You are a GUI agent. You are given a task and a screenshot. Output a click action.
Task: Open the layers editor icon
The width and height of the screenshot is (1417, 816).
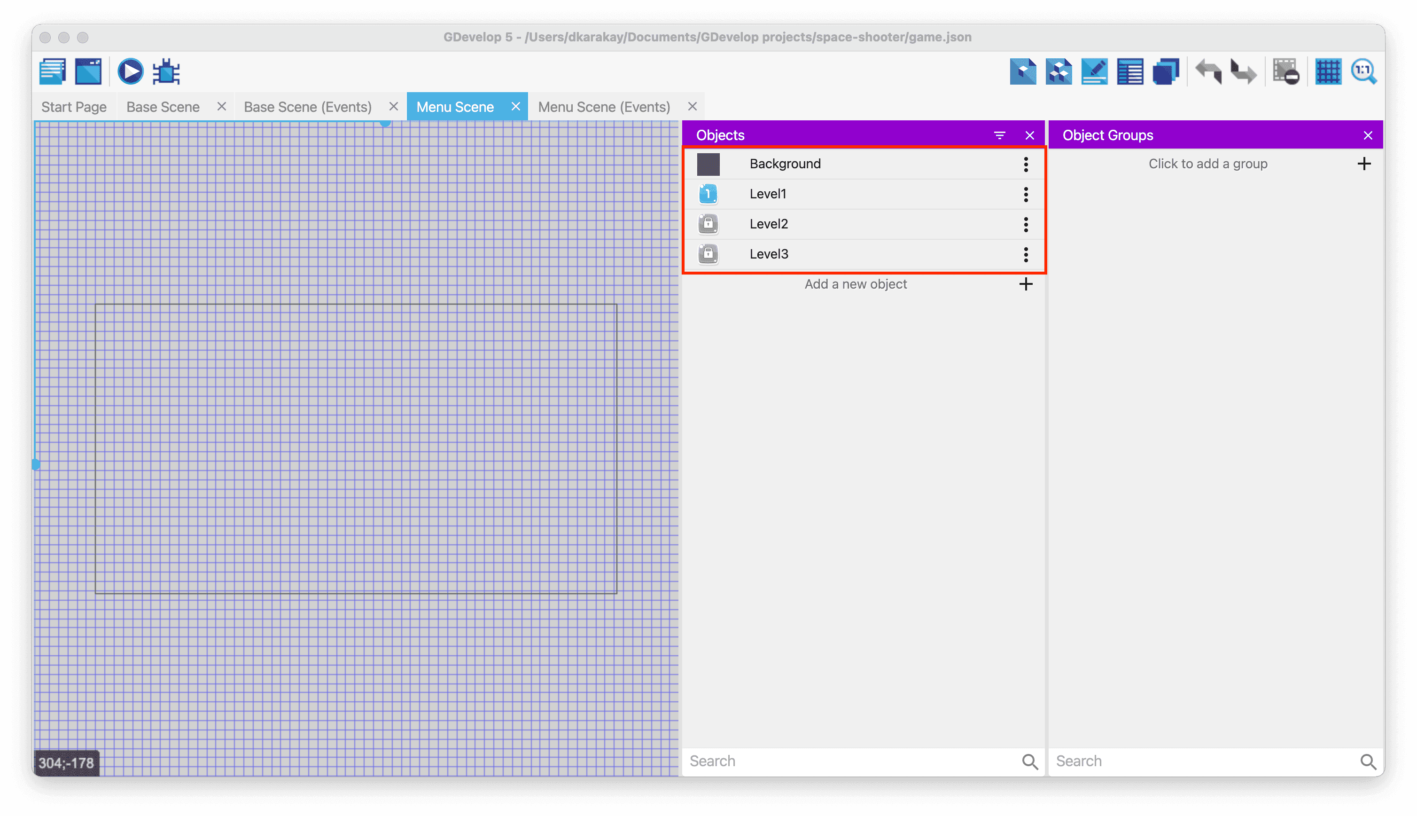1166,72
